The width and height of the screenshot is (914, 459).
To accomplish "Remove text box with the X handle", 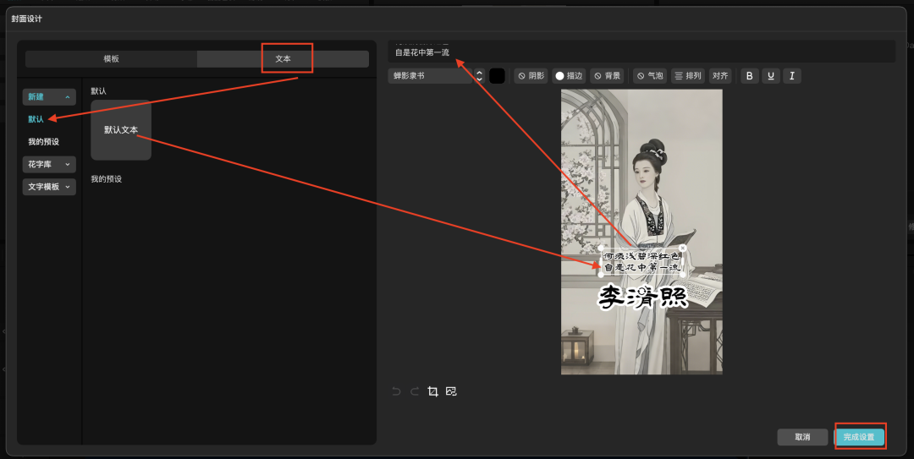I will pos(683,249).
